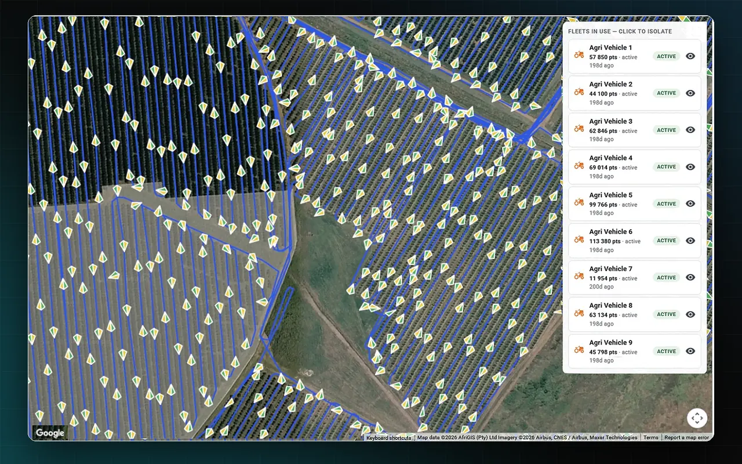Open the map camera controls button
The height and width of the screenshot is (464, 742).
[x=697, y=418]
